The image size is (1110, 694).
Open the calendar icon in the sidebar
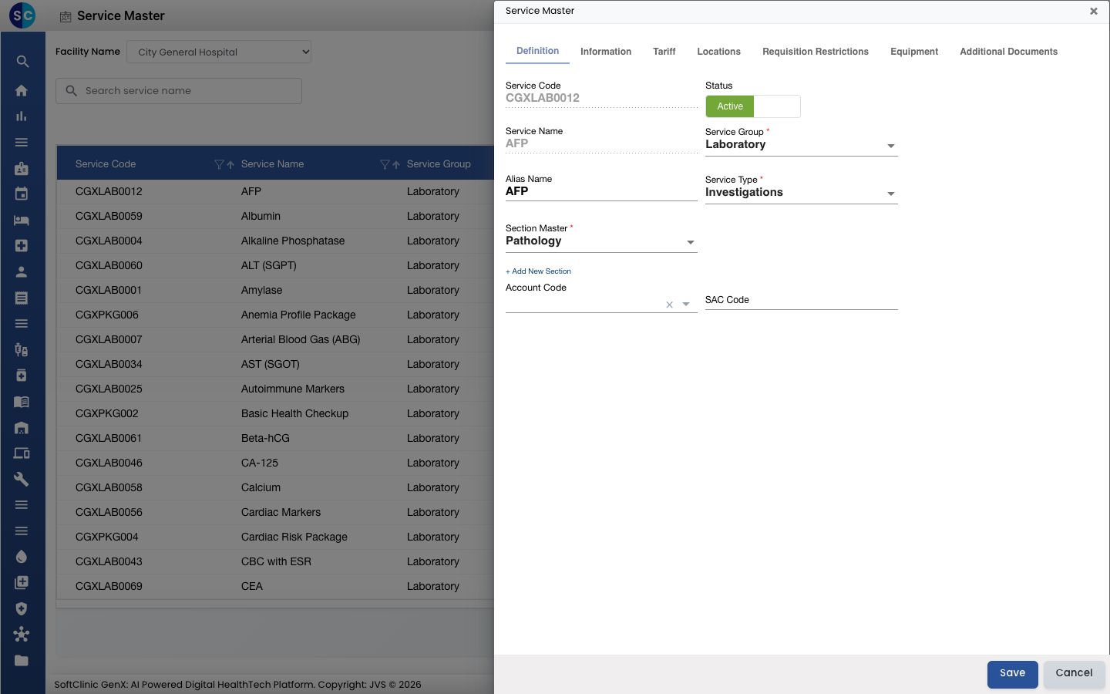(x=22, y=194)
